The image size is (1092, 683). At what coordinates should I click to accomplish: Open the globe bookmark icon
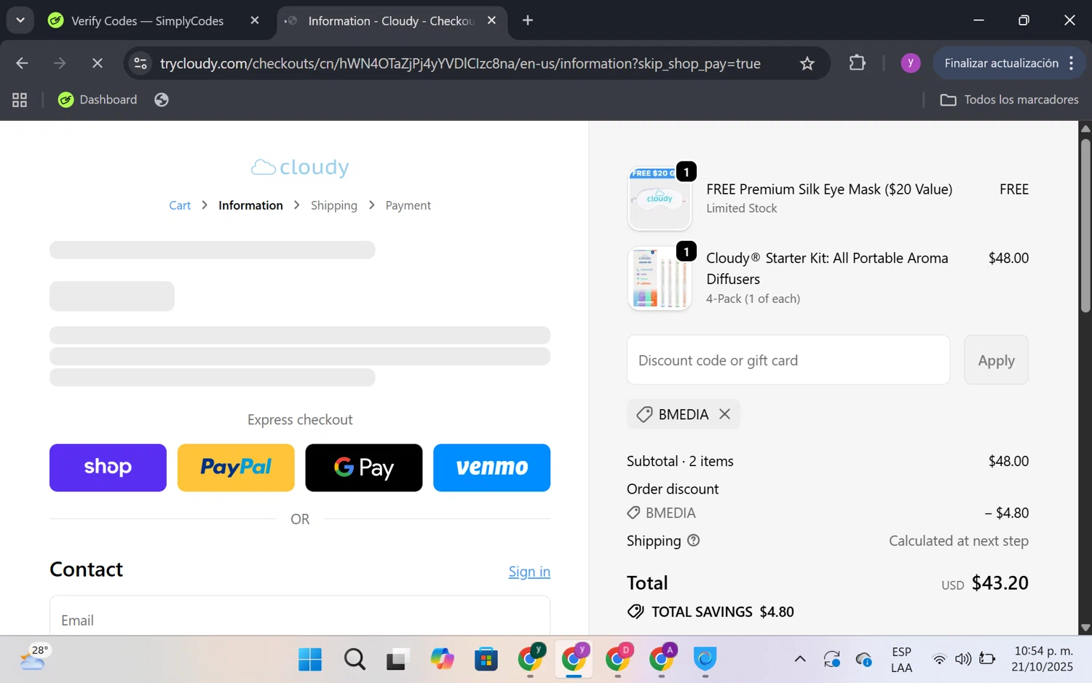click(x=162, y=100)
